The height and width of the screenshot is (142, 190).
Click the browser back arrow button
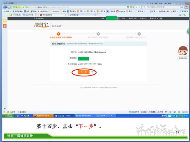point(5,7)
